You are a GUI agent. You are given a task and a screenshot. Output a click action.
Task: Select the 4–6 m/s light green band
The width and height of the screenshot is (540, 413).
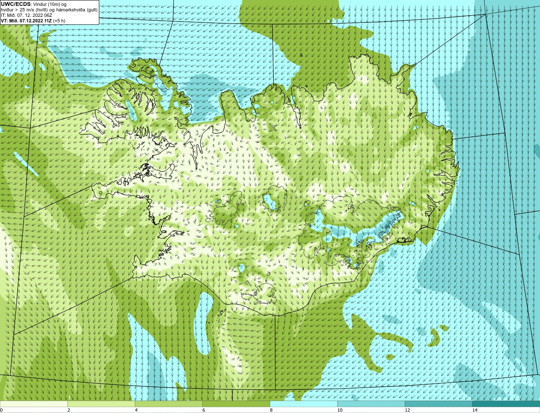169,404
